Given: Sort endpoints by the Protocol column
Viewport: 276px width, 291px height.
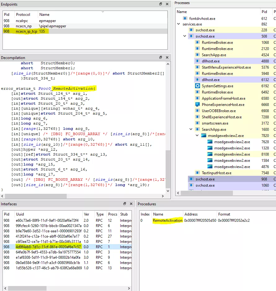Looking at the screenshot, I should pyautogui.click(x=26, y=15).
